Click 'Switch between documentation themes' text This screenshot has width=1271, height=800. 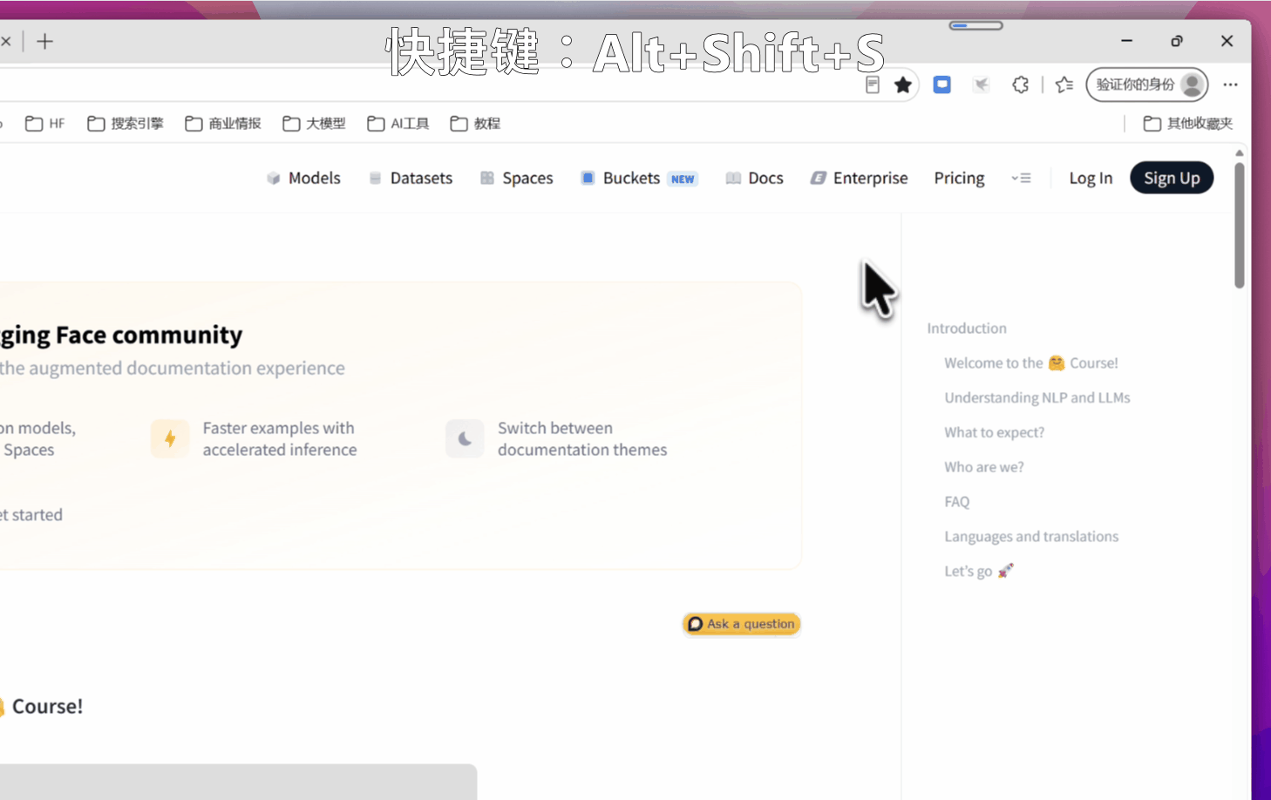point(582,438)
